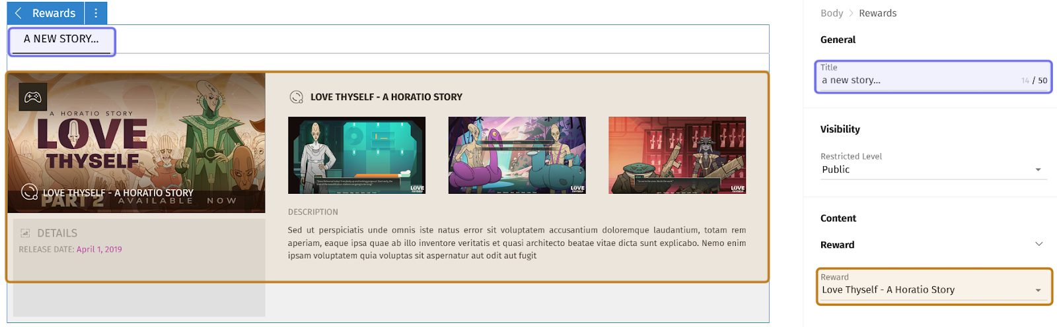Click the description paragraph text
The image size is (1057, 327).
517,243
